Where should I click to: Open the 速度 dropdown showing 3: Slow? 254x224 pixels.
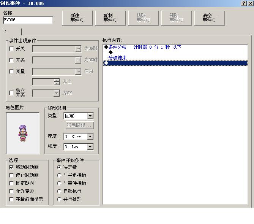[x=79, y=137]
